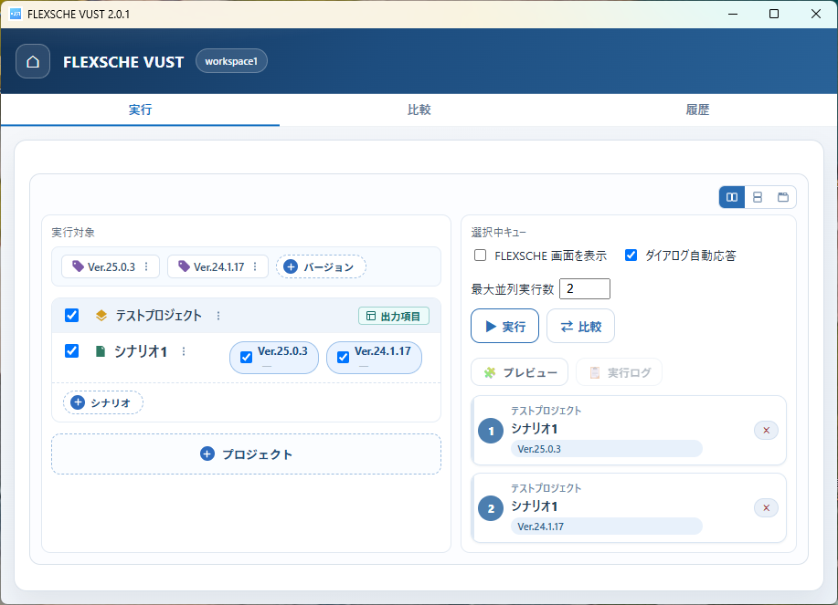The height and width of the screenshot is (605, 838).
Task: Click the 最大並列実行数 input field
Action: tap(585, 288)
